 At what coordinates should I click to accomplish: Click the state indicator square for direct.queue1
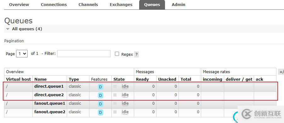[115, 86]
